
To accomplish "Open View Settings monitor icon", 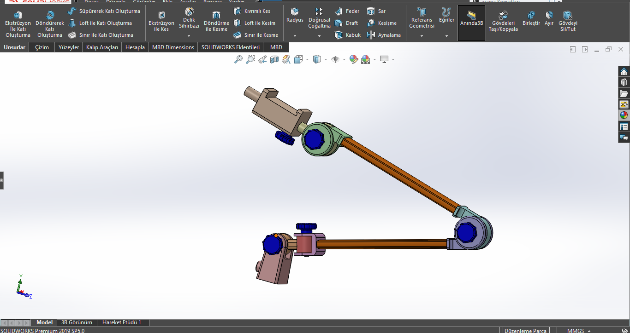I will (x=384, y=59).
